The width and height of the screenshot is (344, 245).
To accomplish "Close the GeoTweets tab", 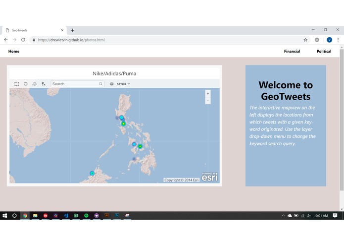I will [62, 30].
